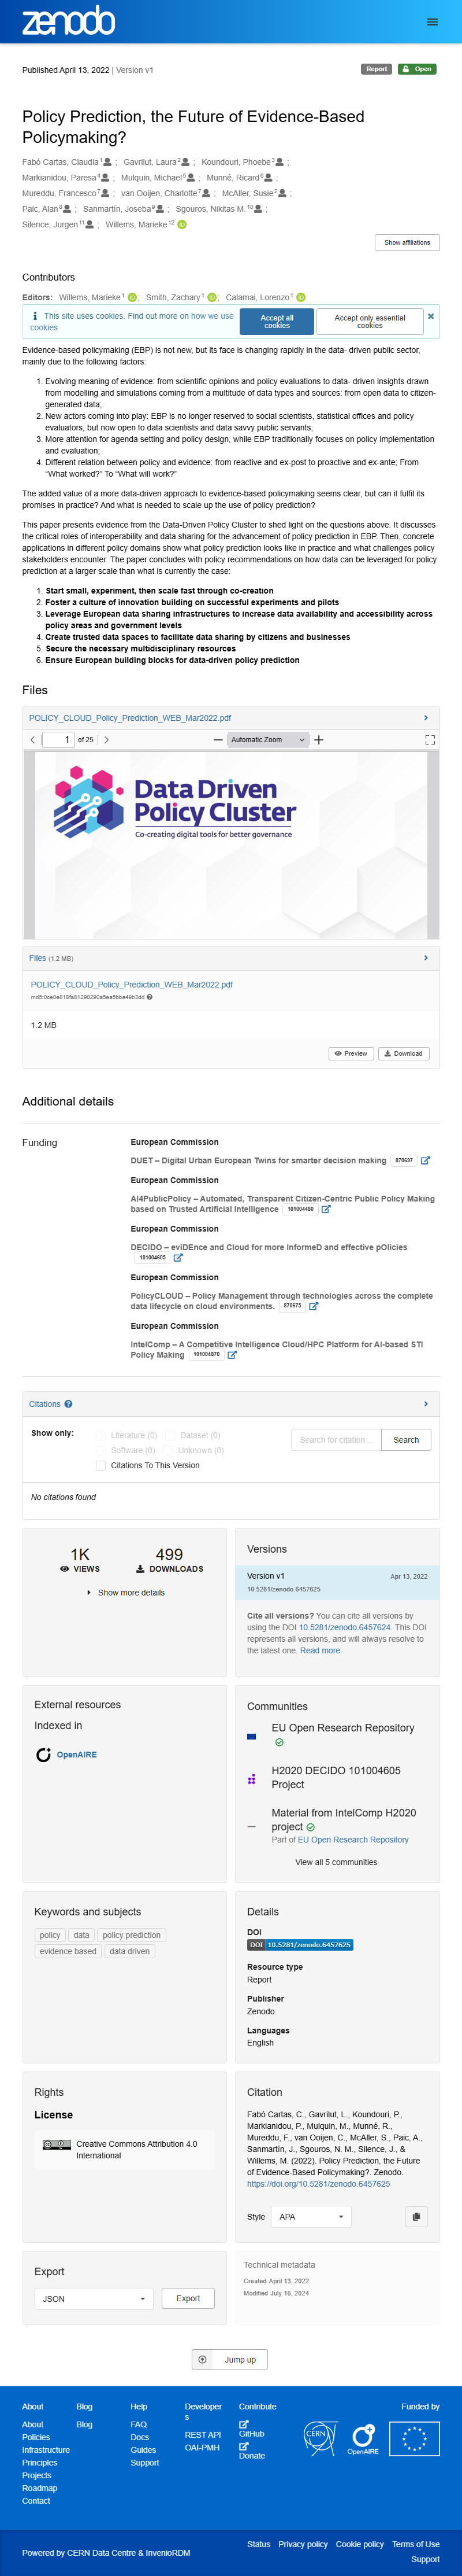Image resolution: width=462 pixels, height=2576 pixels.
Task: Toggle the Dataset filter checkbox
Action: [x=170, y=1435]
